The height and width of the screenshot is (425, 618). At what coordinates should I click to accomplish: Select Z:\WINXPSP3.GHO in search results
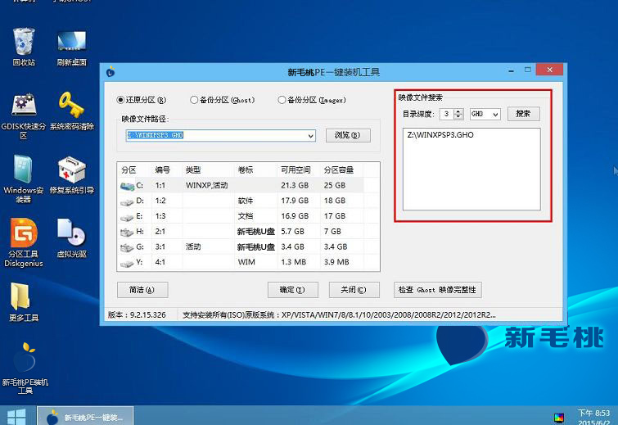click(x=440, y=135)
